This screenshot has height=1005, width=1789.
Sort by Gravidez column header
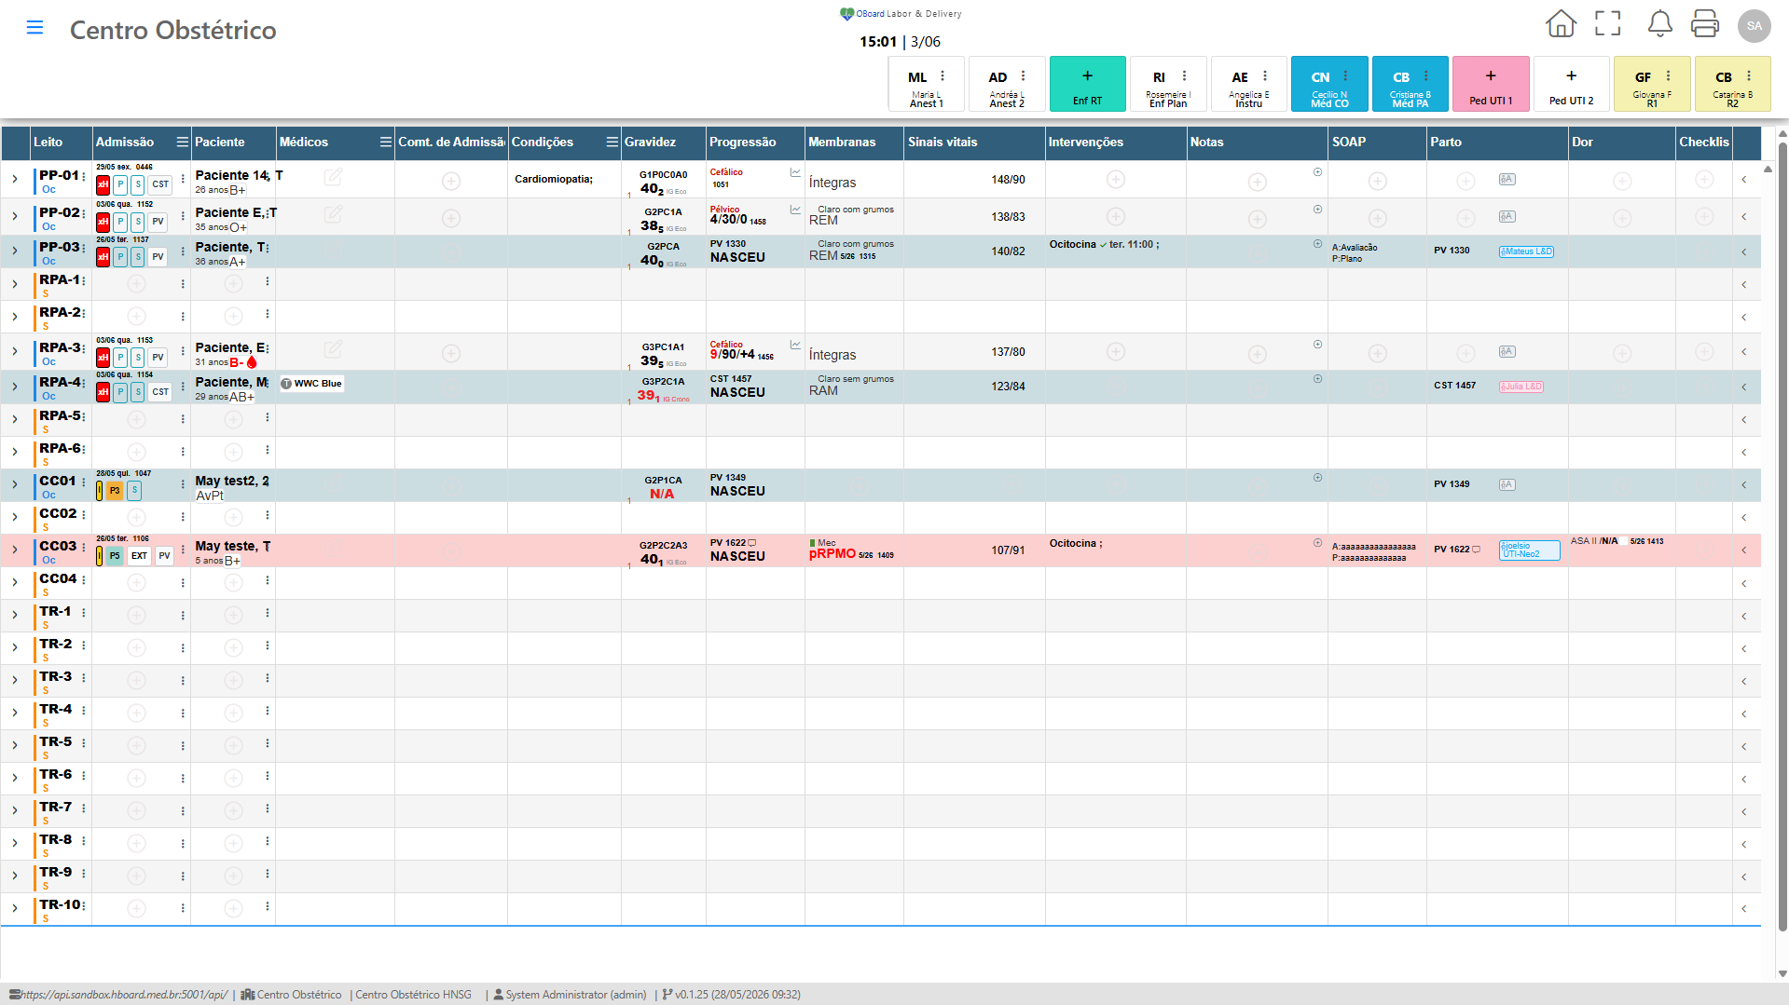tap(650, 143)
